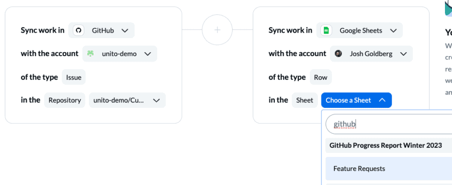Click the Repository container label

[x=65, y=100]
